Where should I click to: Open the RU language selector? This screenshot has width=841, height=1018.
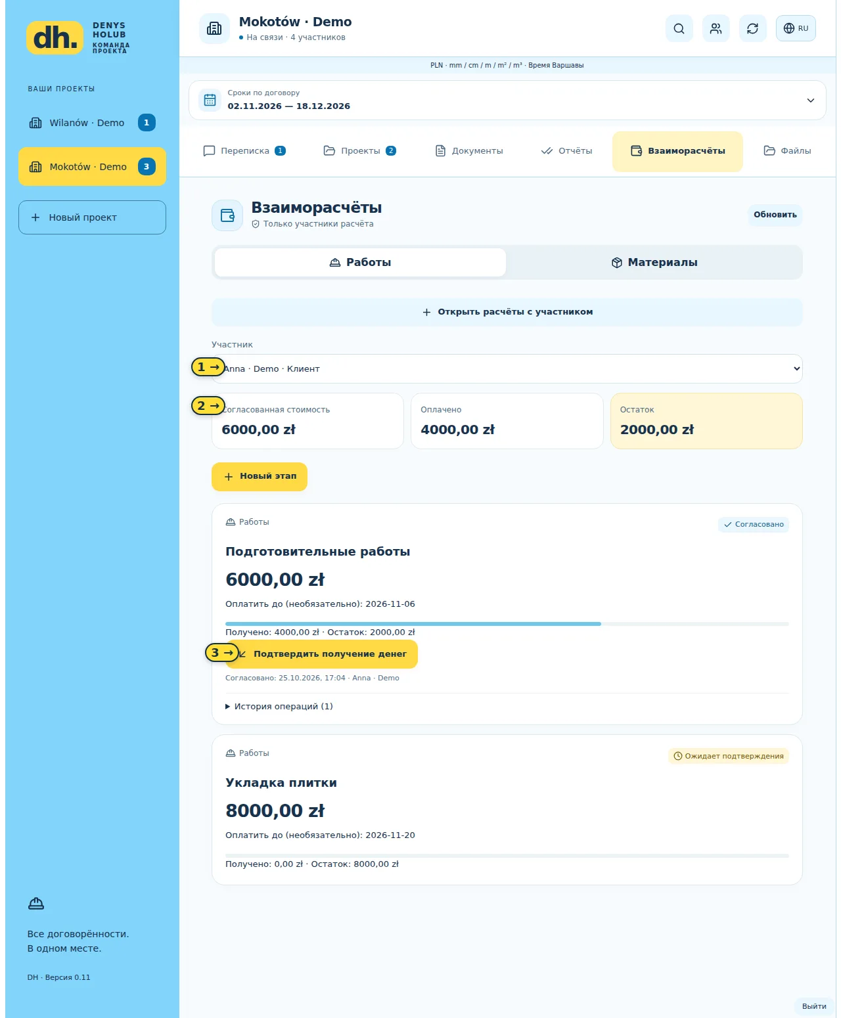click(x=796, y=28)
